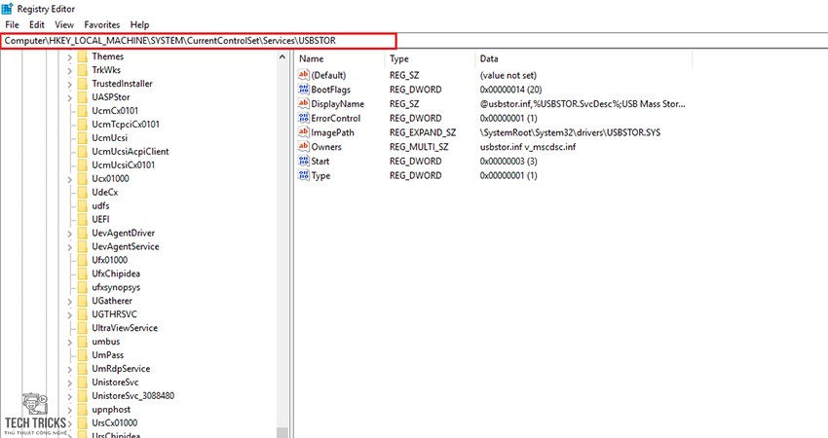The image size is (828, 438).
Task: Click the (value not set) data cell
Action: coord(508,76)
